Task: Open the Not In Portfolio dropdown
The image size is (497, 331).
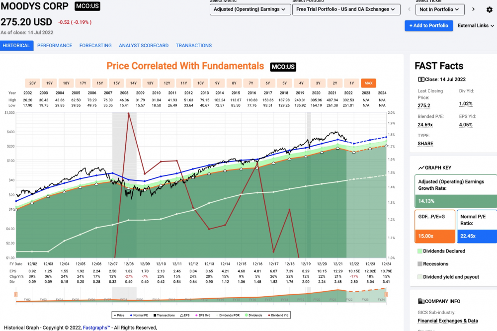Action: point(440,9)
